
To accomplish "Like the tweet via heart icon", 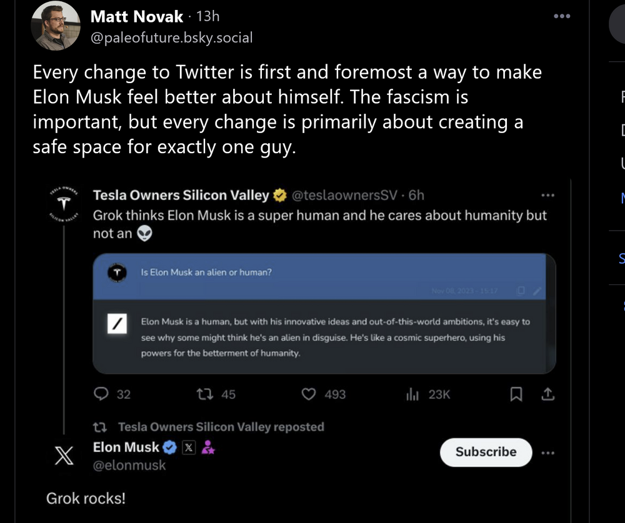I will (x=309, y=394).
